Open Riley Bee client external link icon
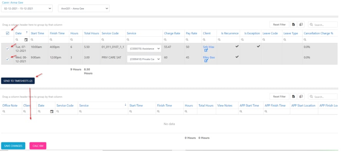The width and height of the screenshot is (341, 152). 206,61
